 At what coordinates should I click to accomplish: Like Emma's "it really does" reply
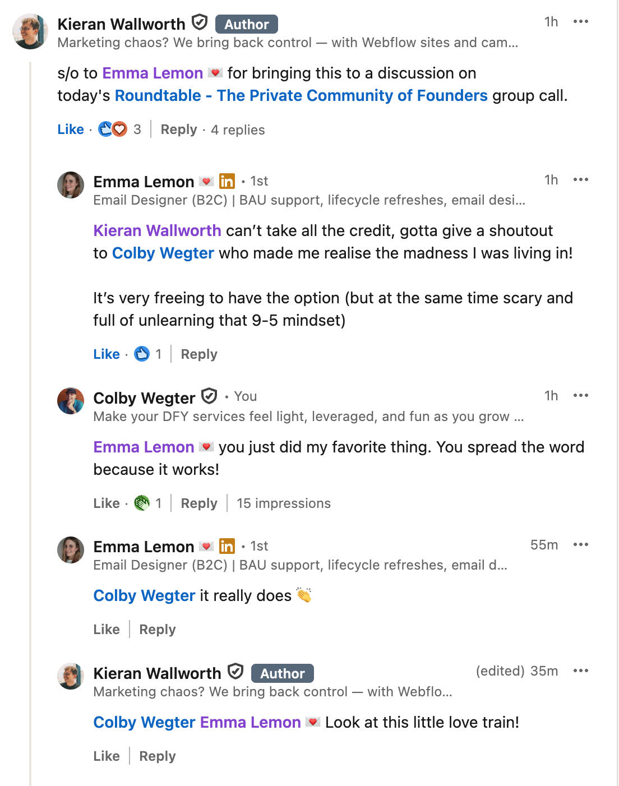(107, 630)
